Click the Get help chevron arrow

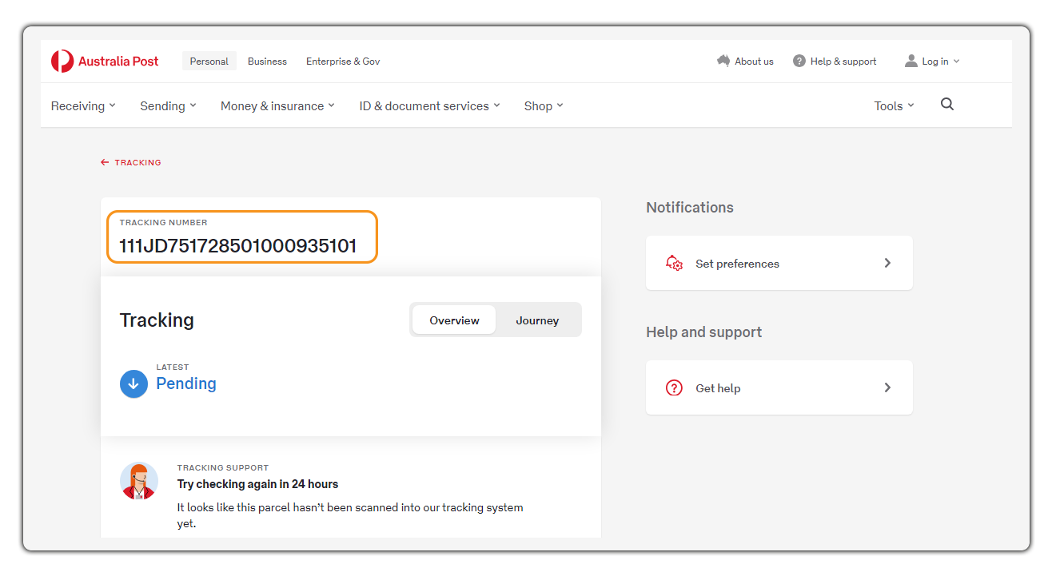coord(887,387)
